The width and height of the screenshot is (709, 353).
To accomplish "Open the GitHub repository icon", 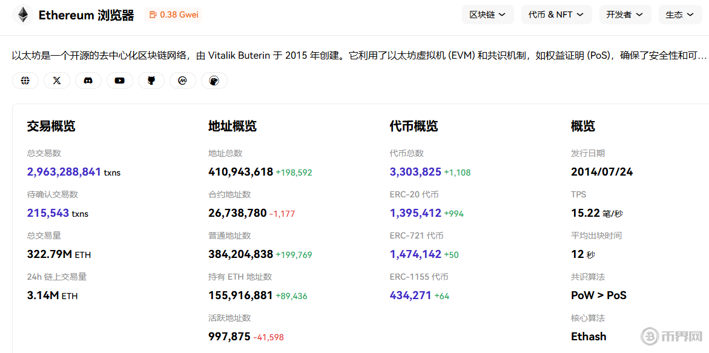I will [x=151, y=81].
